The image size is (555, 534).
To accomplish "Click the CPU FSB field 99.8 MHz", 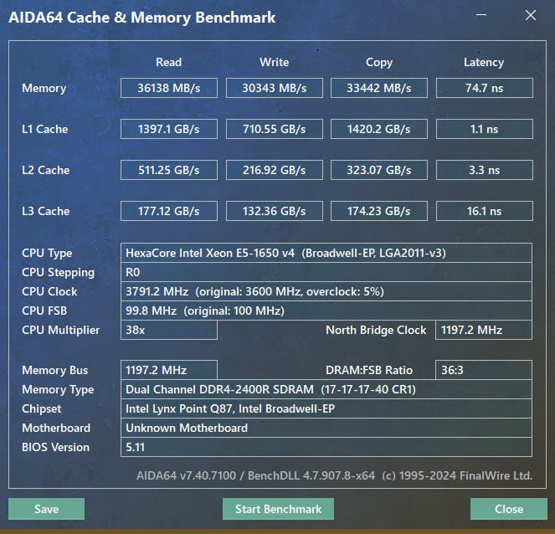I will 326,311.
